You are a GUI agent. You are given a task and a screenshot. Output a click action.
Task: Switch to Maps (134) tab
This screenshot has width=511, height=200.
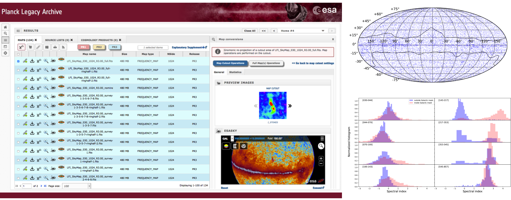[28, 40]
